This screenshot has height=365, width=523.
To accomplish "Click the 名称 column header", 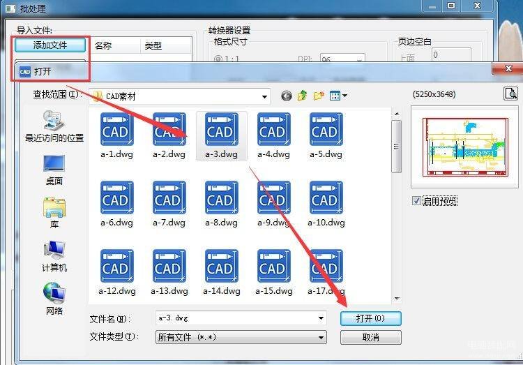I will [x=115, y=46].
